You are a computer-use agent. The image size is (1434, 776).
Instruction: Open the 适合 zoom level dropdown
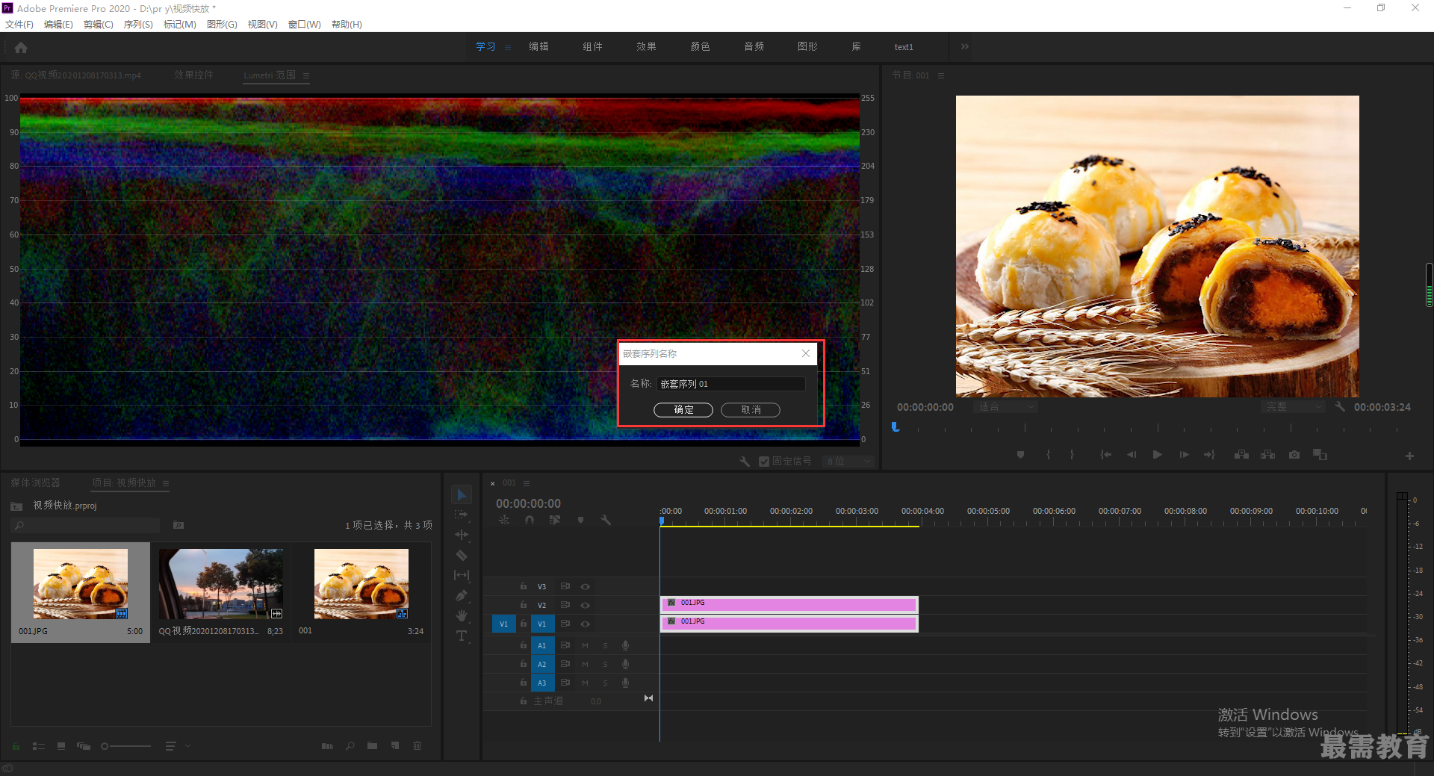coord(1005,406)
